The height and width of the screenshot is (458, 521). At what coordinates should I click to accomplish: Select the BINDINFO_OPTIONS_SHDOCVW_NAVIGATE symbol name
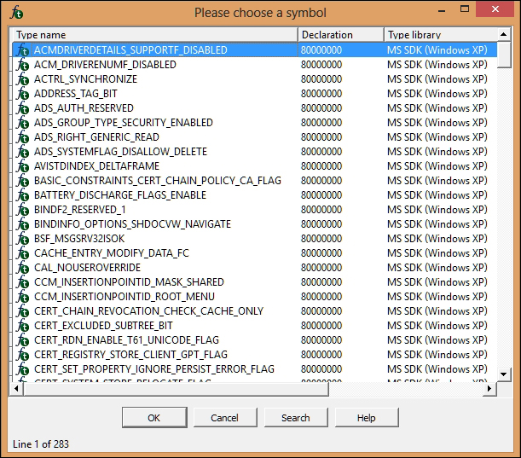[132, 224]
